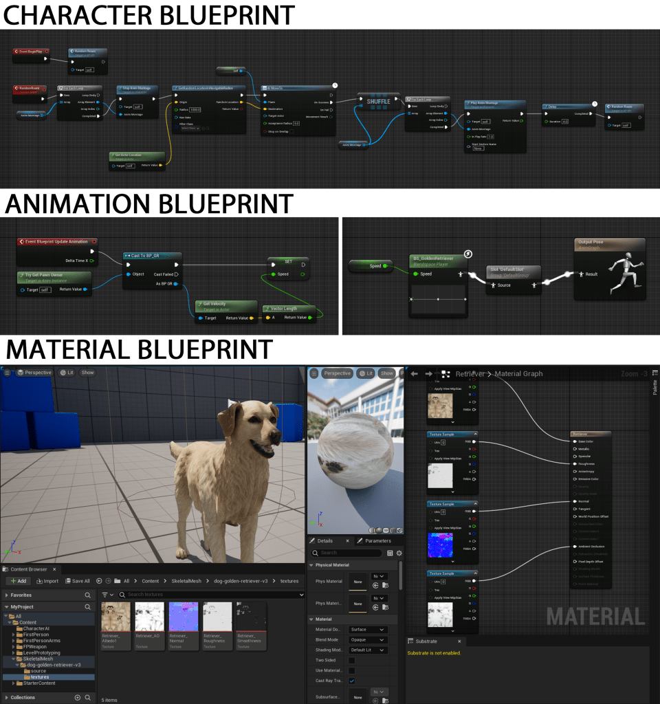Click the Add button in Content Browser
660x704 pixels.
coord(19,581)
